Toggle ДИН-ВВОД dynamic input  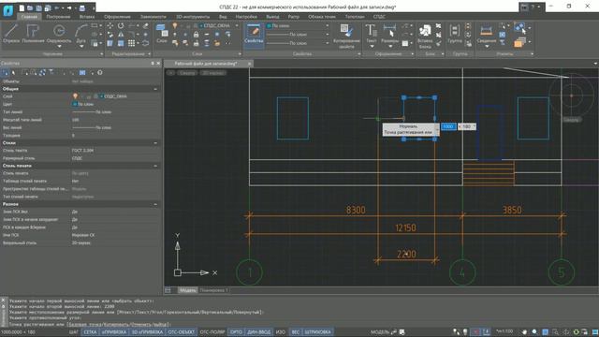click(258, 332)
